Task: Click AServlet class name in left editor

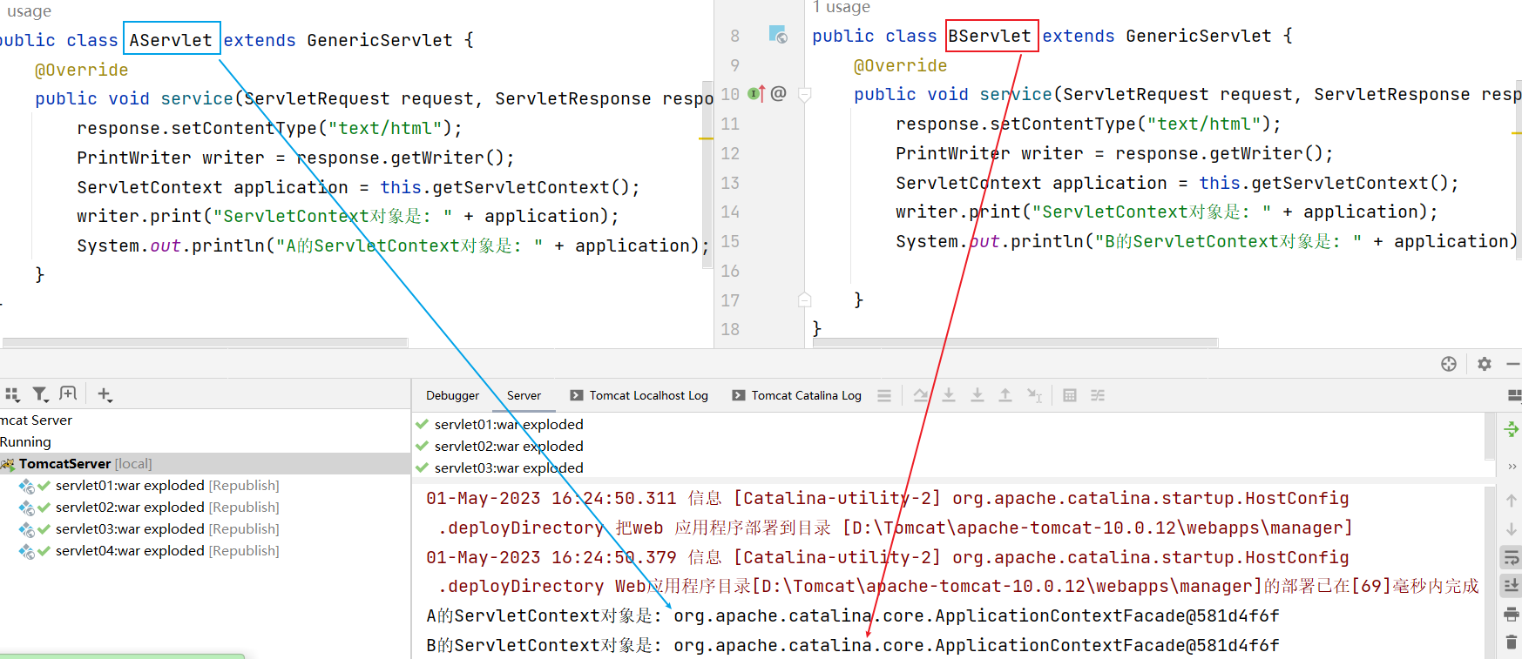Action: point(171,40)
